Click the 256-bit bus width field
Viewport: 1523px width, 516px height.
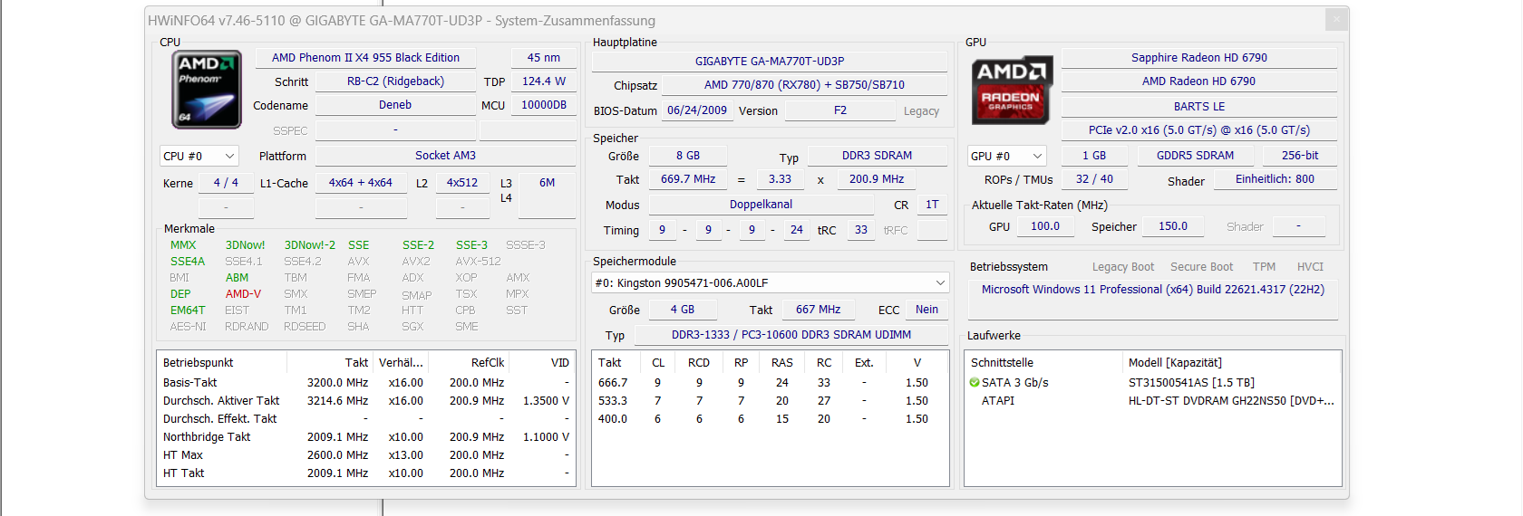1300,156
